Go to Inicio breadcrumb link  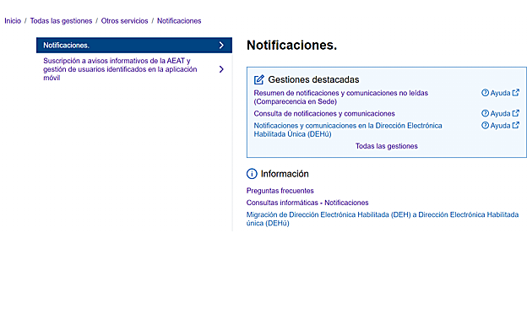[13, 21]
